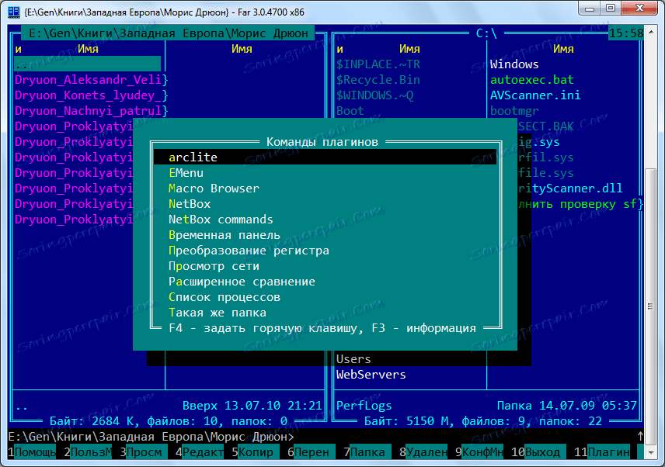Click the left panel path title
The width and height of the screenshot is (665, 467).
tap(168, 33)
